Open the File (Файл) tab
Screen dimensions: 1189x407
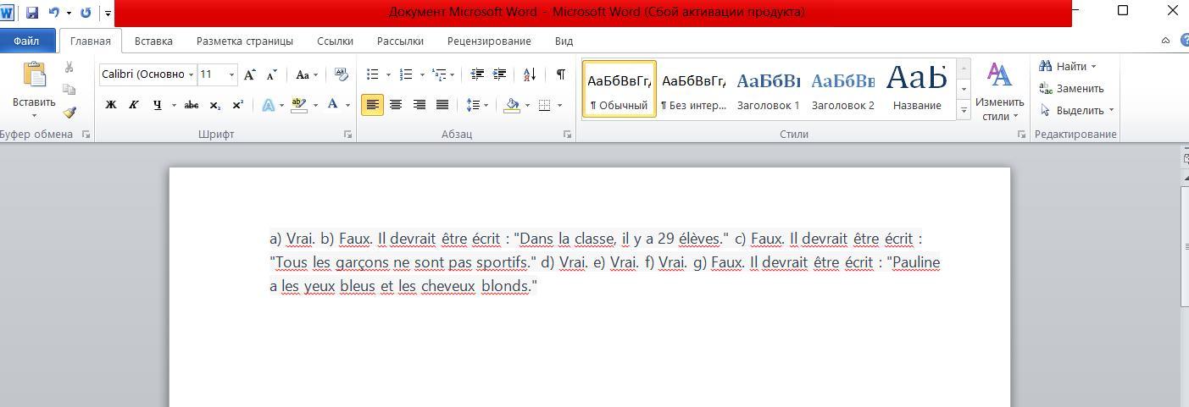click(x=26, y=41)
